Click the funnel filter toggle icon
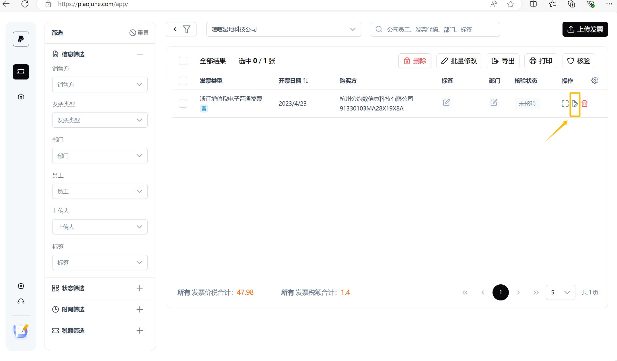Viewport: 617px width, 361px height. [187, 29]
